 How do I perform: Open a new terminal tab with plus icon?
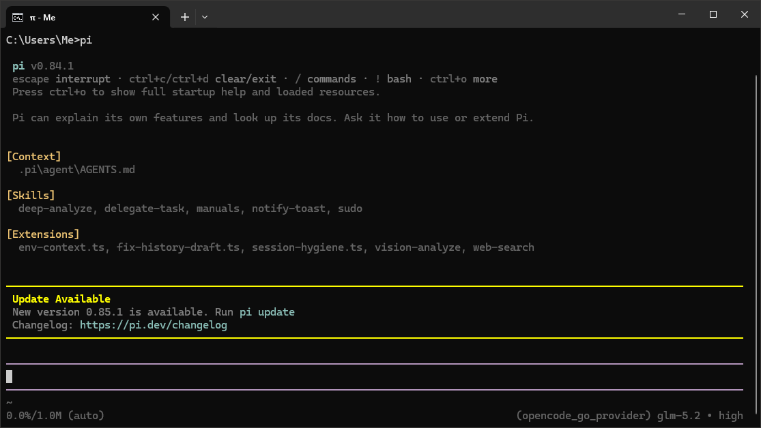pyautogui.click(x=185, y=17)
